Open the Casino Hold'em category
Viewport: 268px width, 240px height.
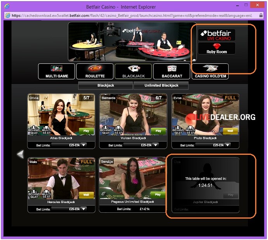(210, 72)
